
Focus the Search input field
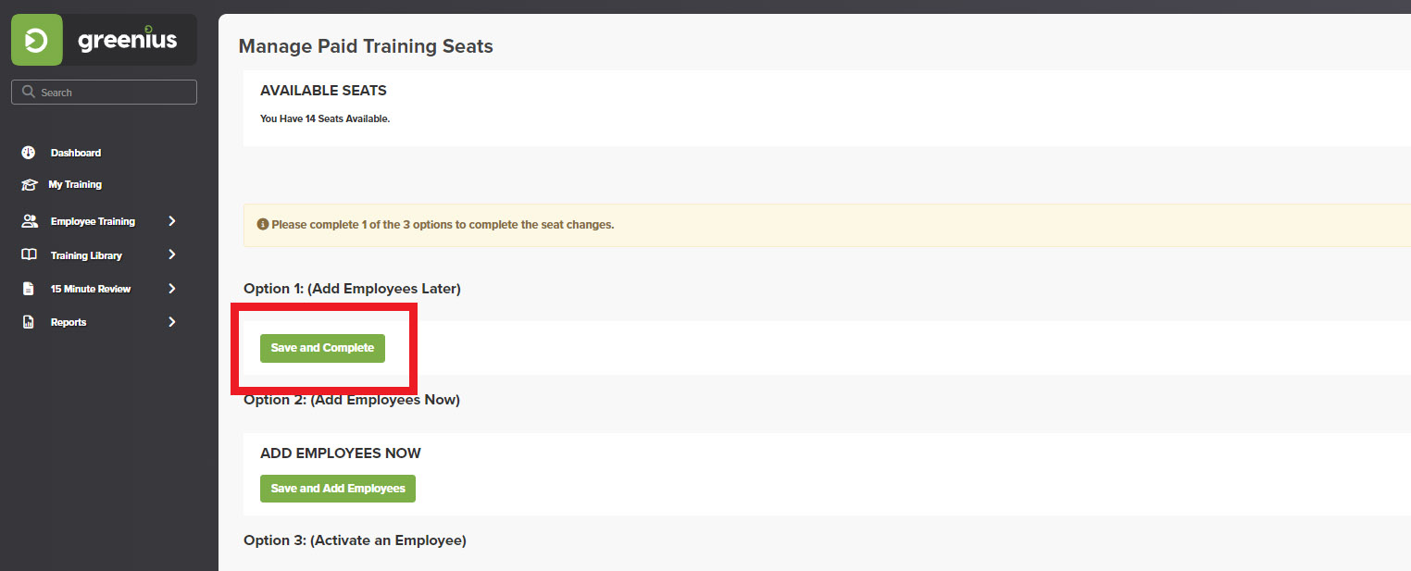(104, 93)
